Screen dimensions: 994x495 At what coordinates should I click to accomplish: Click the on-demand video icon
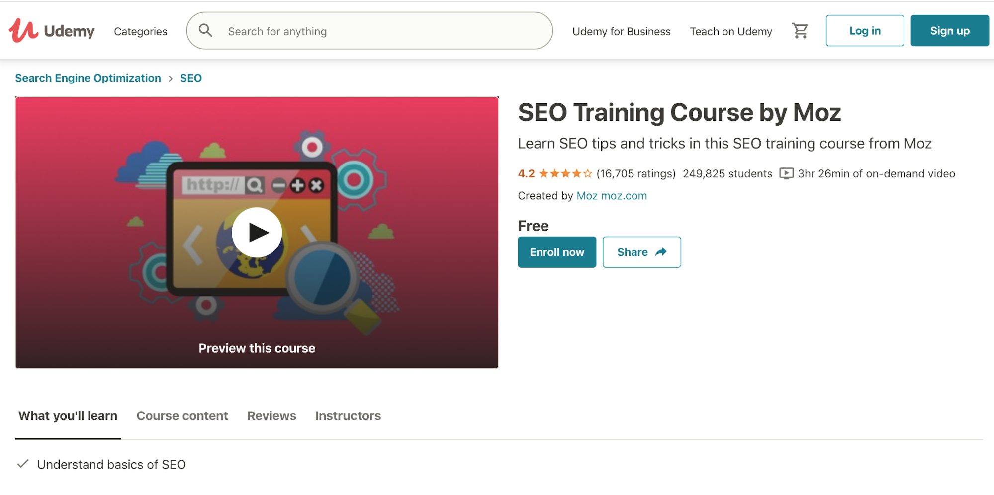tap(786, 173)
